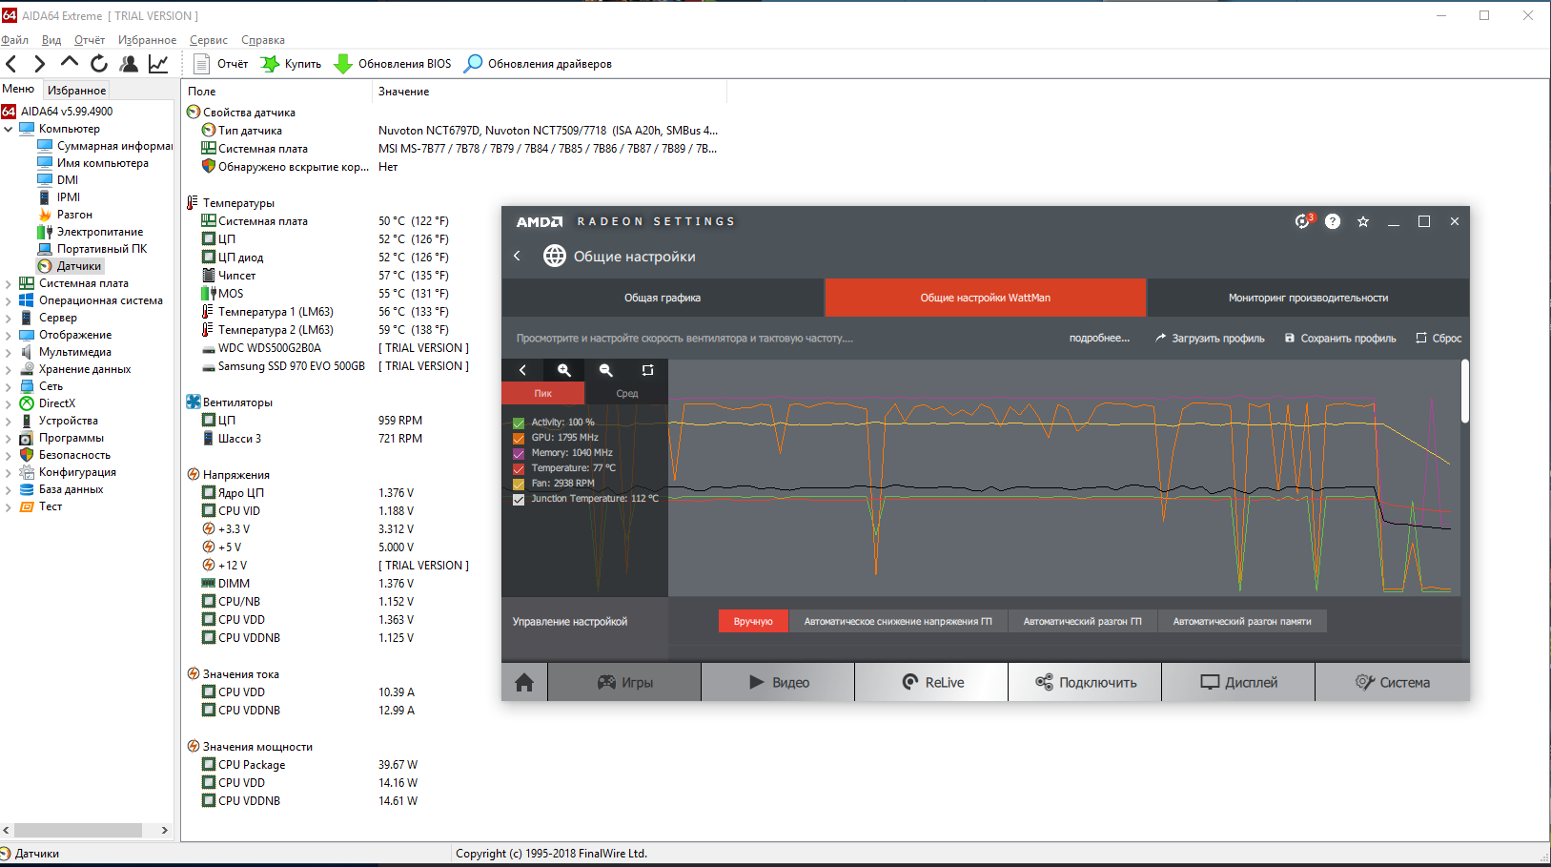The width and height of the screenshot is (1551, 867).
Task: Open Игры section in Radeon
Action: [x=624, y=682]
